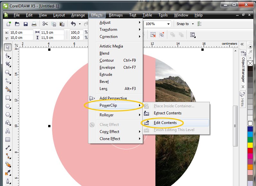Open the PowerClip menu entry
This screenshot has height=186, width=256.
coord(115,105)
